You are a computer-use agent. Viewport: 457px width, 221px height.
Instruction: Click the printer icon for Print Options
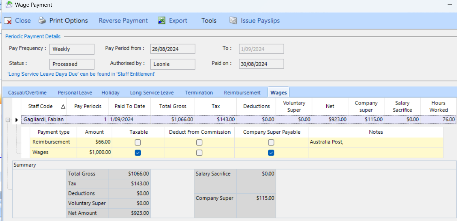click(x=42, y=21)
